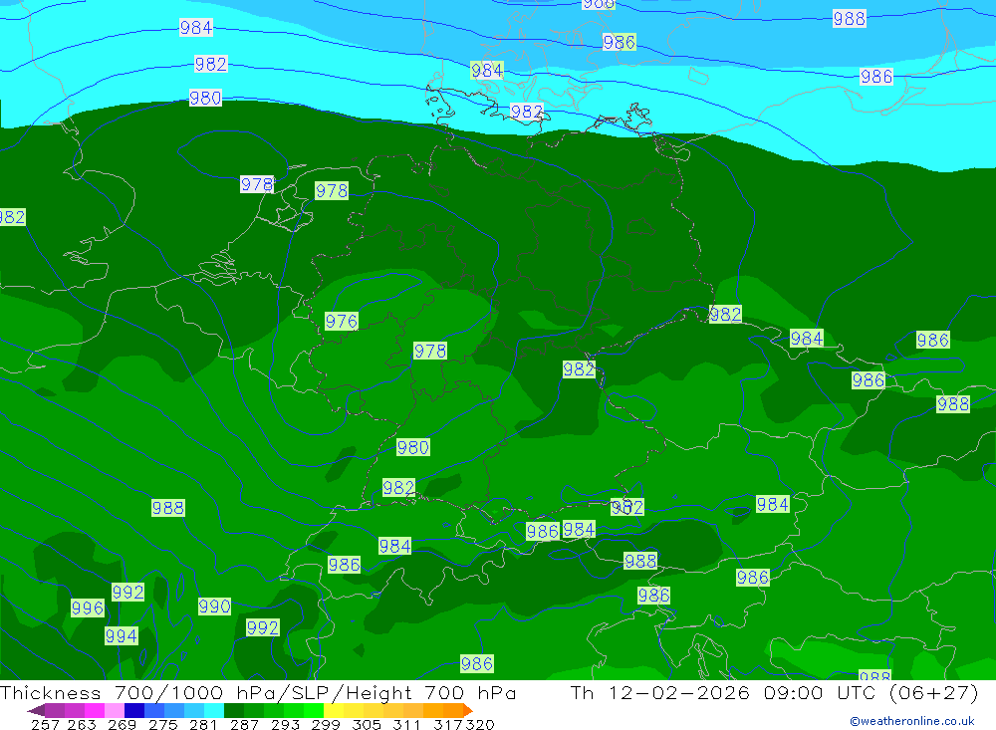The width and height of the screenshot is (996, 730).
Task: Click the legend value 287
Action: pos(243,724)
